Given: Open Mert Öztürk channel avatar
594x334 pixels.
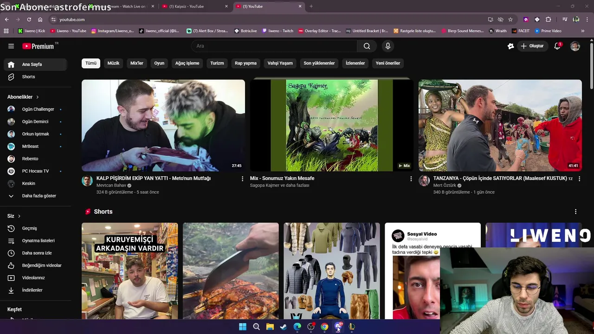Looking at the screenshot, I should (x=424, y=180).
